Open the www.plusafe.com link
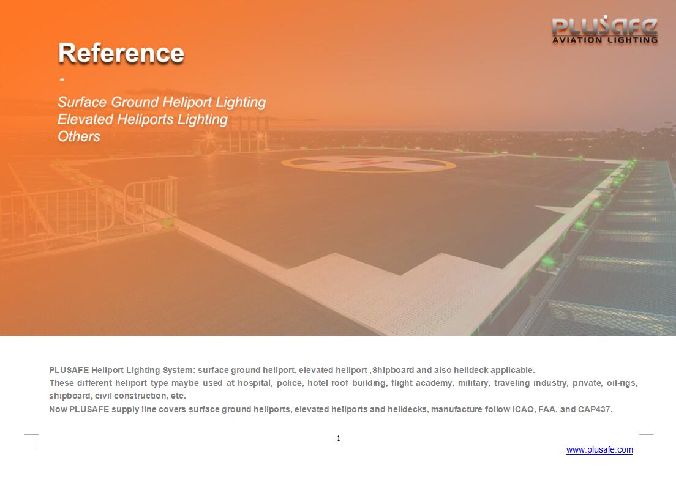 pyautogui.click(x=599, y=450)
